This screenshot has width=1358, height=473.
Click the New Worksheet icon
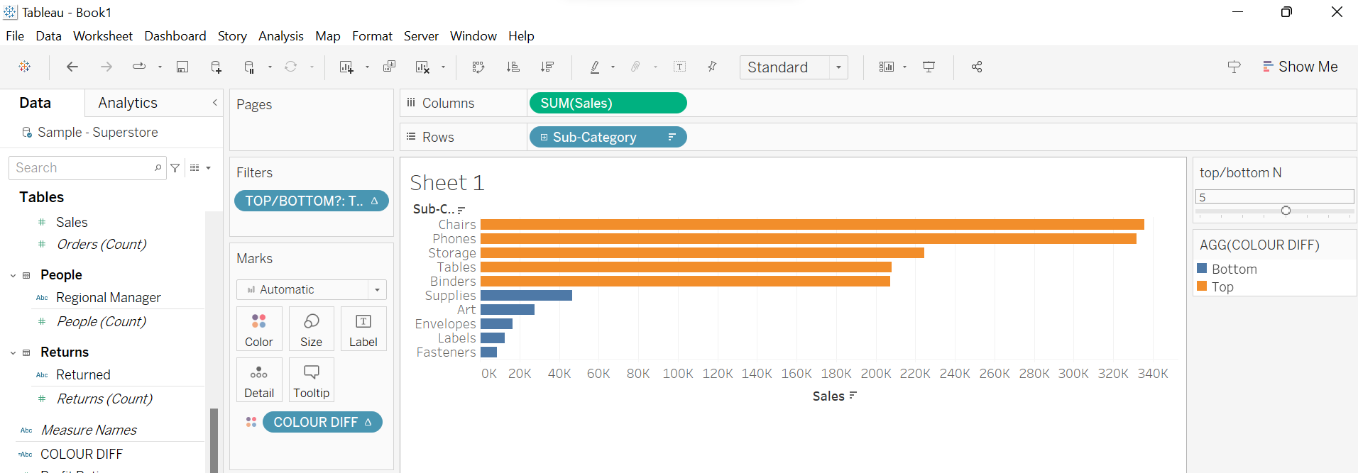click(x=346, y=67)
